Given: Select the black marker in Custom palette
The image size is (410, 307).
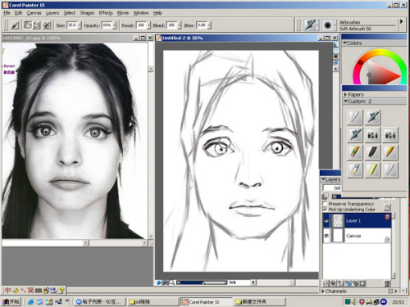Looking at the screenshot, I should 372,152.
